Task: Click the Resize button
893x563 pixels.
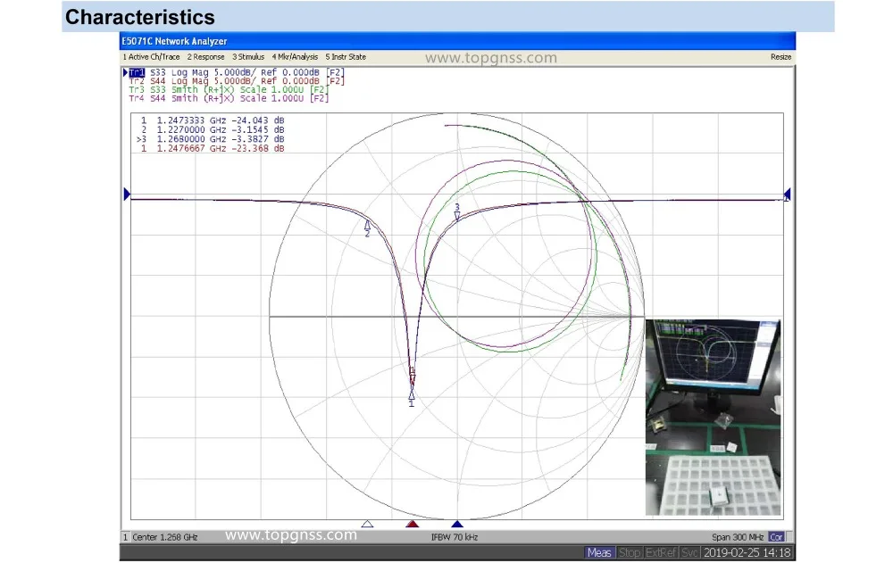Action: pyautogui.click(x=780, y=57)
